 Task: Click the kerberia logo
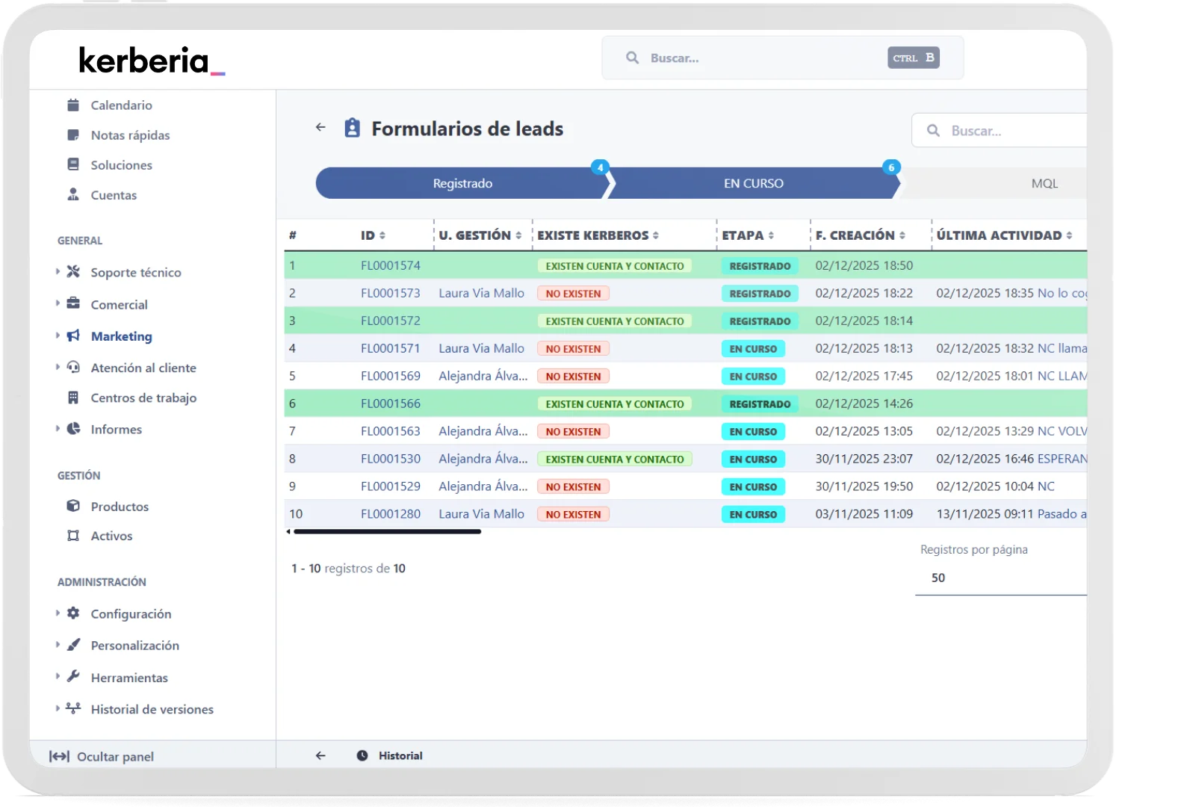(x=152, y=61)
